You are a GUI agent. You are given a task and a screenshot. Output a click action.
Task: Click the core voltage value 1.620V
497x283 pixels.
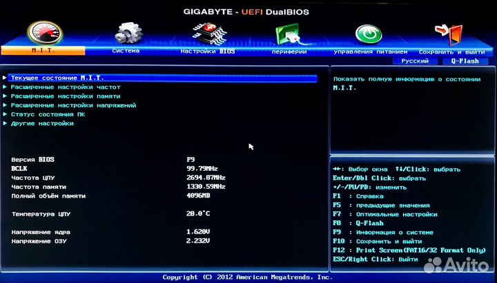tap(198, 232)
